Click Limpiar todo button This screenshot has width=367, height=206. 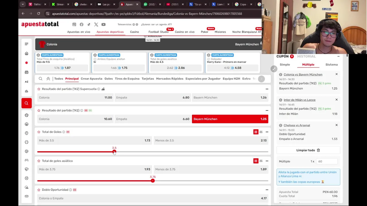(x=308, y=150)
